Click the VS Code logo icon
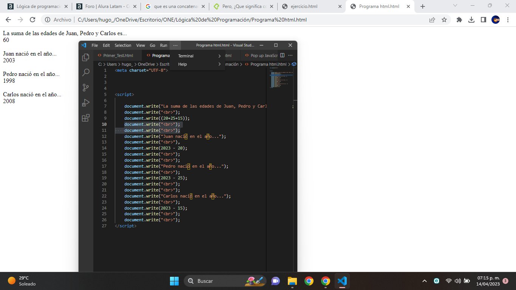 (x=84, y=45)
